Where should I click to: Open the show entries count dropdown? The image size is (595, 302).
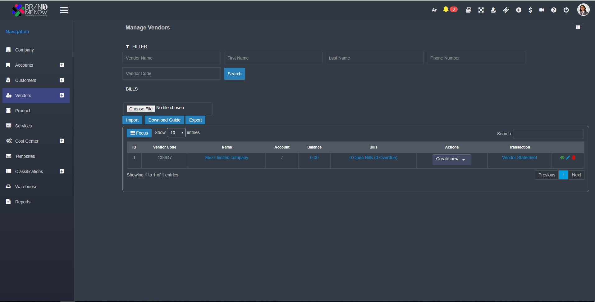pyautogui.click(x=176, y=133)
